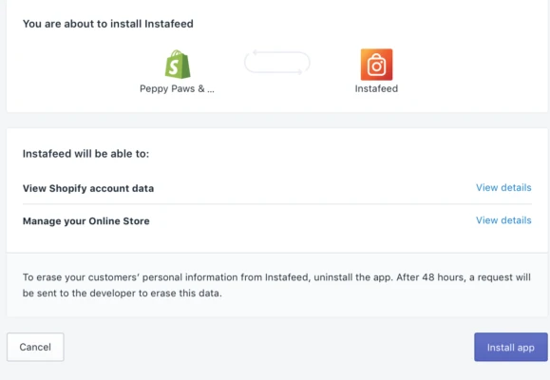550x380 pixels.
Task: Click the orange Instafeed app icon
Action: [376, 65]
